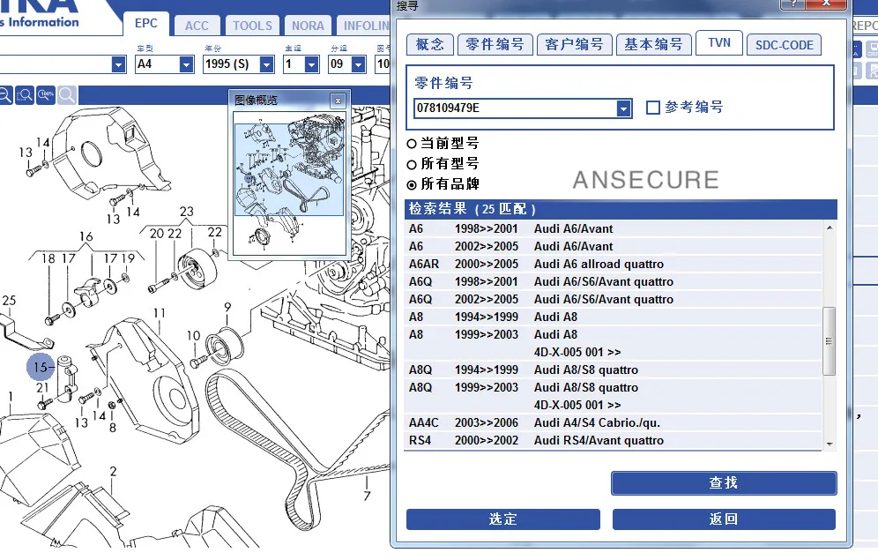Click the engine image overview thumbnail
Image resolution: width=878 pixels, height=560 pixels.
tap(289, 183)
